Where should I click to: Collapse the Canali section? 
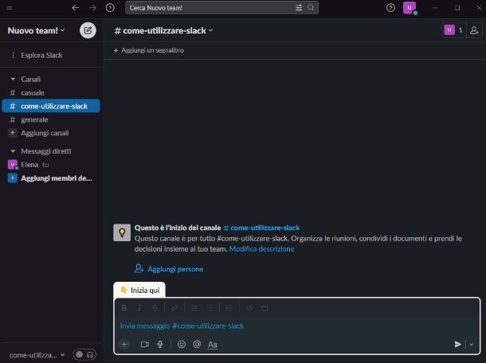click(13, 80)
